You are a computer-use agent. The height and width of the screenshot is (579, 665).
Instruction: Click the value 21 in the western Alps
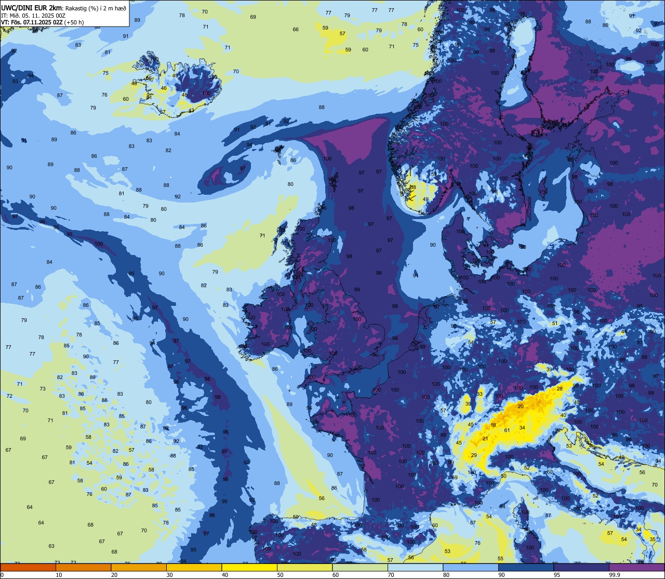tap(485, 439)
